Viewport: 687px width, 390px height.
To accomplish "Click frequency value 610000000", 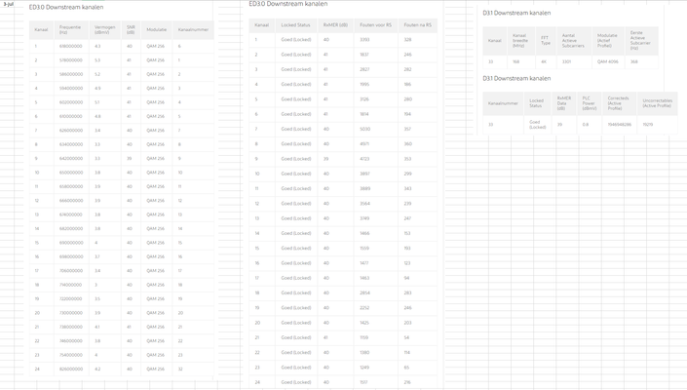I will [x=71, y=116].
